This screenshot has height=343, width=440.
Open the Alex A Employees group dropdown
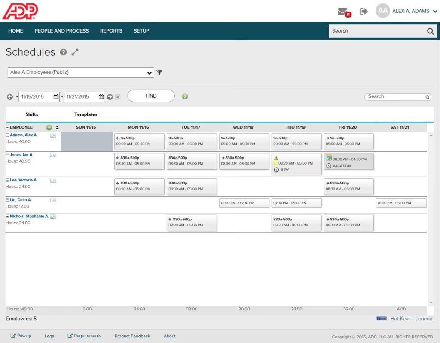click(x=81, y=72)
